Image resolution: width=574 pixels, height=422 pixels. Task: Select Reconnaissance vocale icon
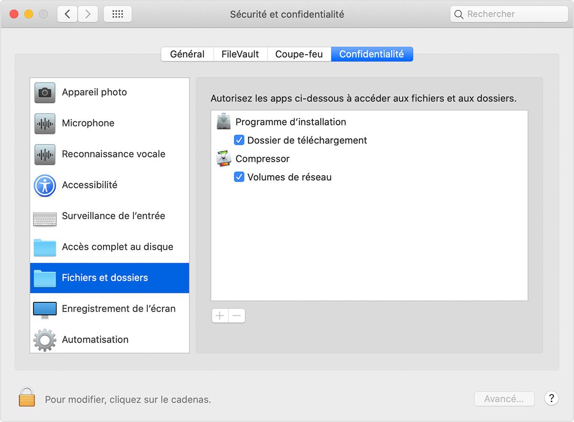[x=44, y=155]
